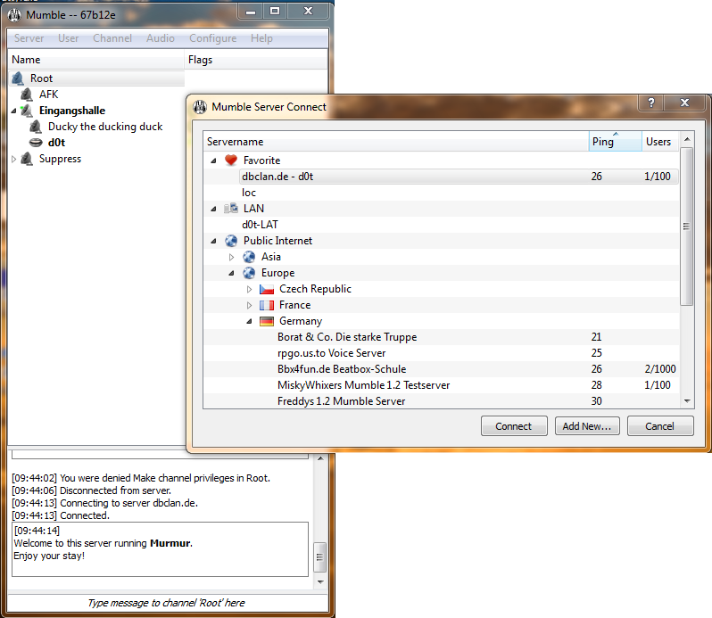The image size is (712, 618).
Task: Click the Czech Republic flag icon
Action: coord(267,289)
